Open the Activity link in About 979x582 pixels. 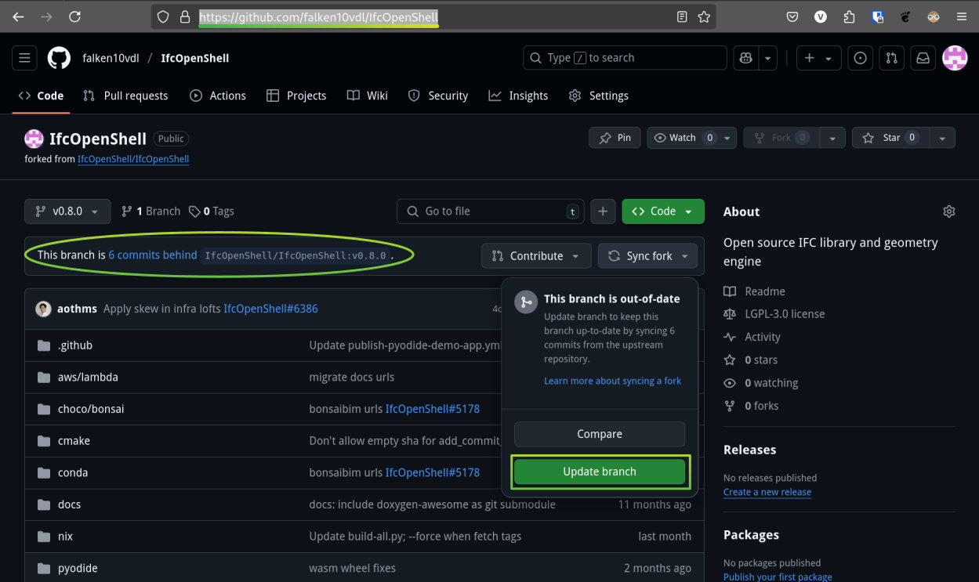click(x=752, y=337)
